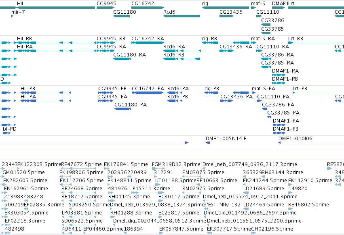Select the CG33786-RA transcript label
This screenshot has width=344, height=235.
click(x=278, y=55)
